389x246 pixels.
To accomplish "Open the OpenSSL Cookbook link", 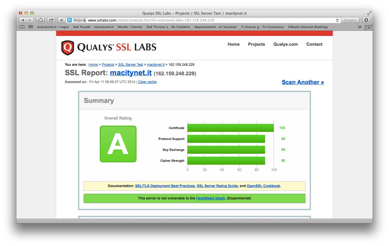I will pos(263,186).
